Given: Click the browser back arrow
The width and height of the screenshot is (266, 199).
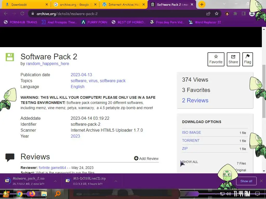Looking at the screenshot, I should click(6, 14).
